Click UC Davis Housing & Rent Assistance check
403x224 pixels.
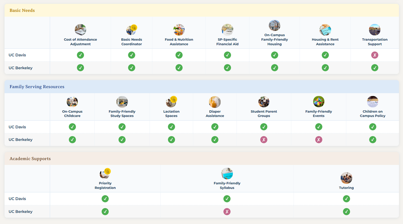click(x=325, y=55)
